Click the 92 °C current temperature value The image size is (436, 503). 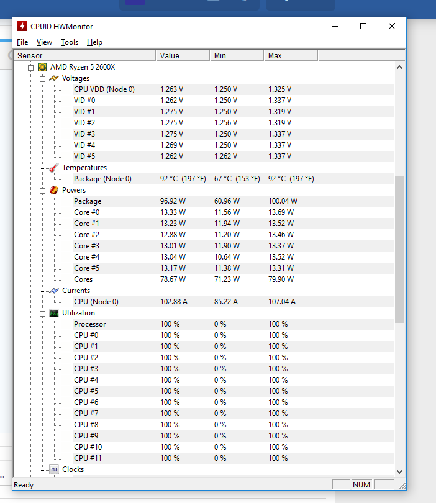pos(183,179)
